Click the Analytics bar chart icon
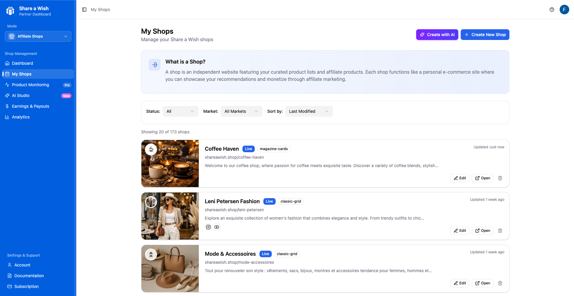Viewport: 574px width, 296px height. click(x=7, y=117)
